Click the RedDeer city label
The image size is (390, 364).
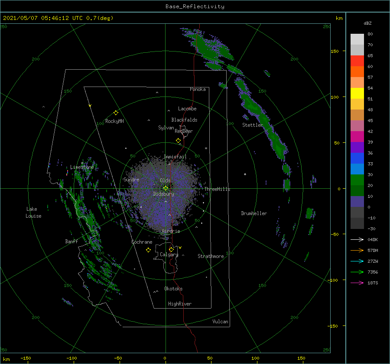click(x=184, y=131)
